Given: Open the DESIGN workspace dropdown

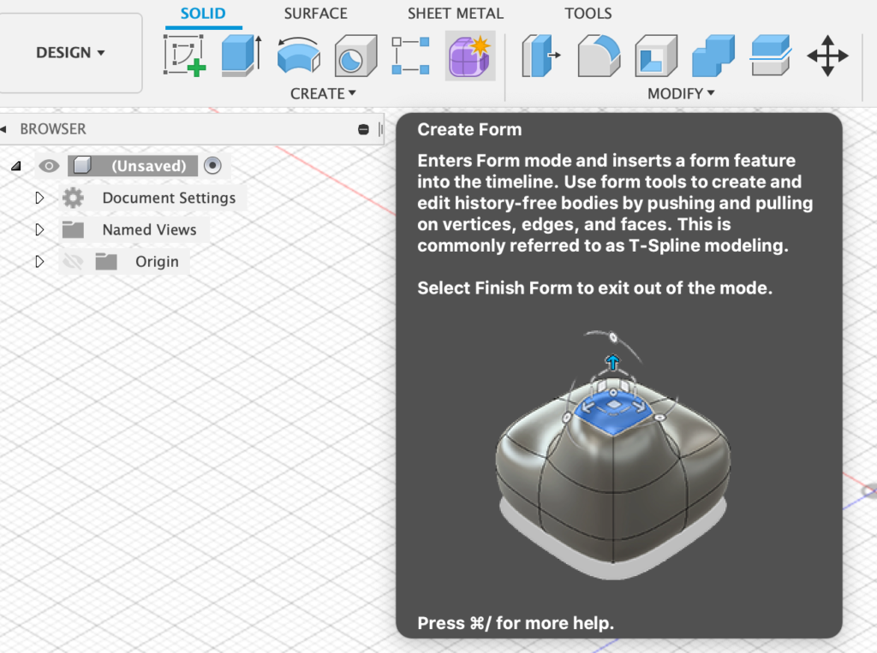Looking at the screenshot, I should click(x=71, y=52).
